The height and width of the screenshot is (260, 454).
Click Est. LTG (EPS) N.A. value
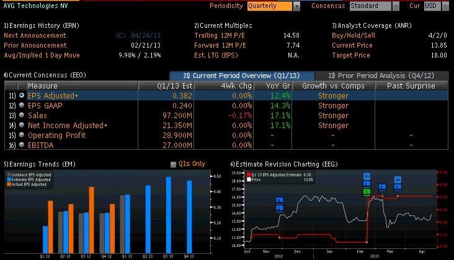pos(293,55)
